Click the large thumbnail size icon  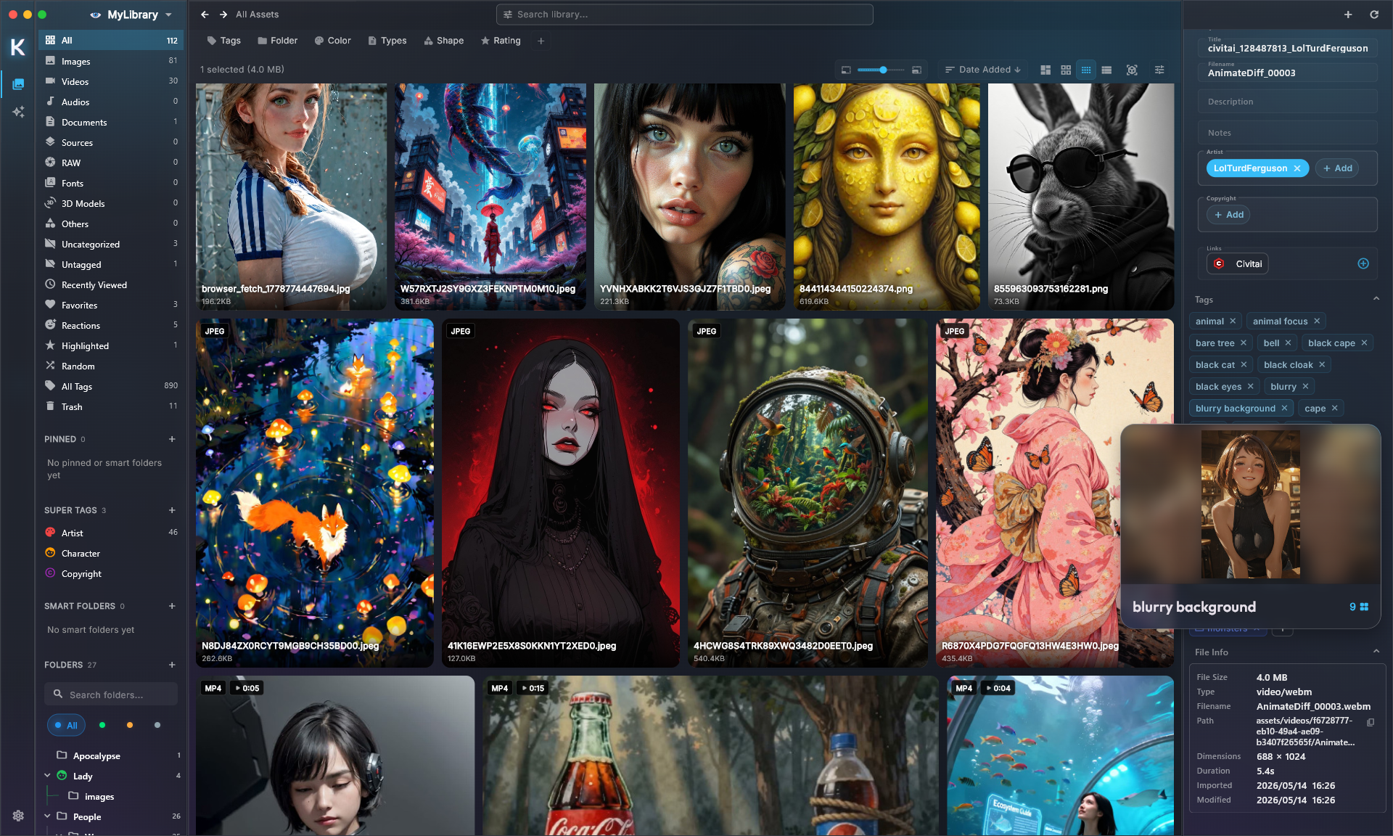click(917, 70)
